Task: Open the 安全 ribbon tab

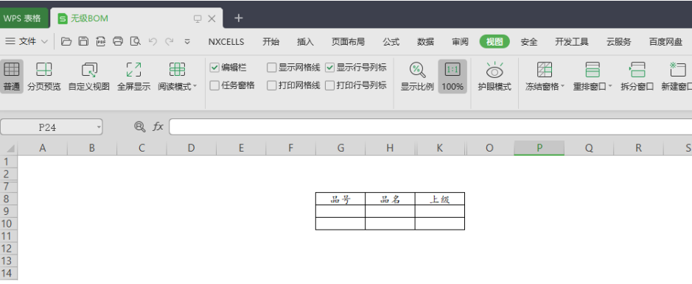Action: 528,42
